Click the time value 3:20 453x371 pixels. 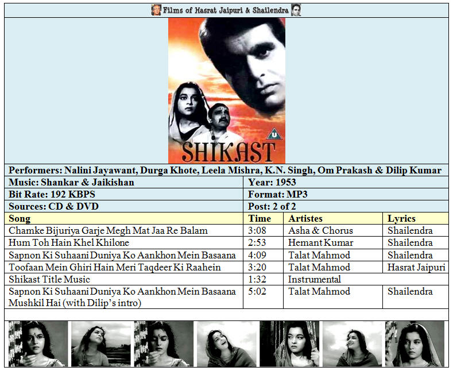click(x=257, y=267)
